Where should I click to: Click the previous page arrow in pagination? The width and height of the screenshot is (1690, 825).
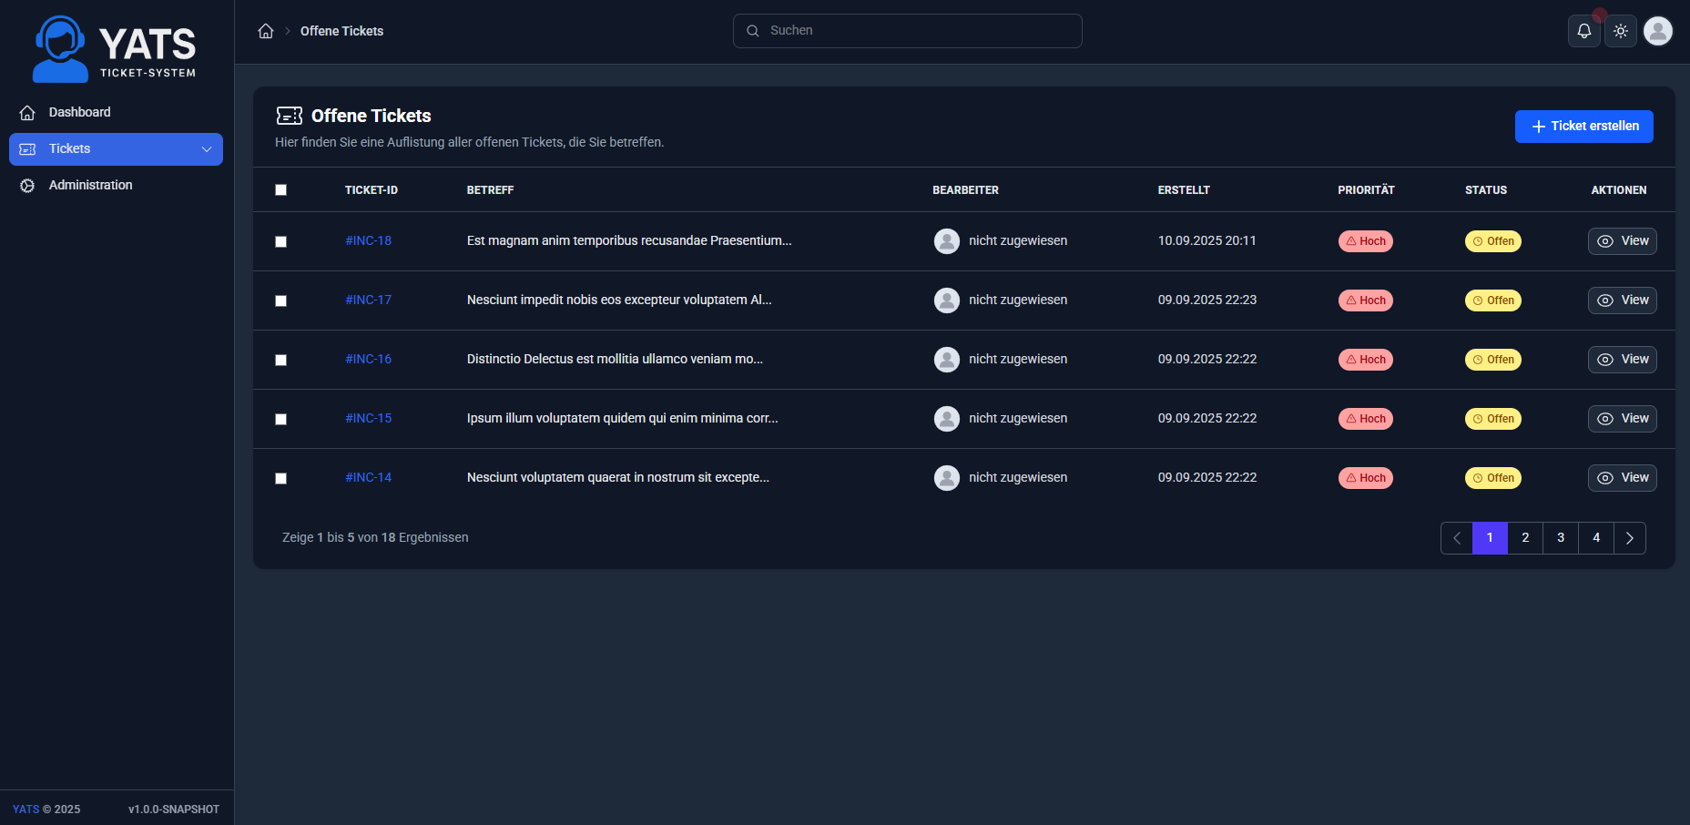point(1456,538)
